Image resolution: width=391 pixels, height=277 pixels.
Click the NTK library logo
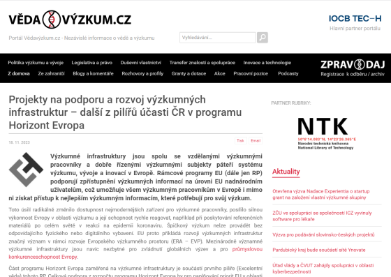coord(327,133)
